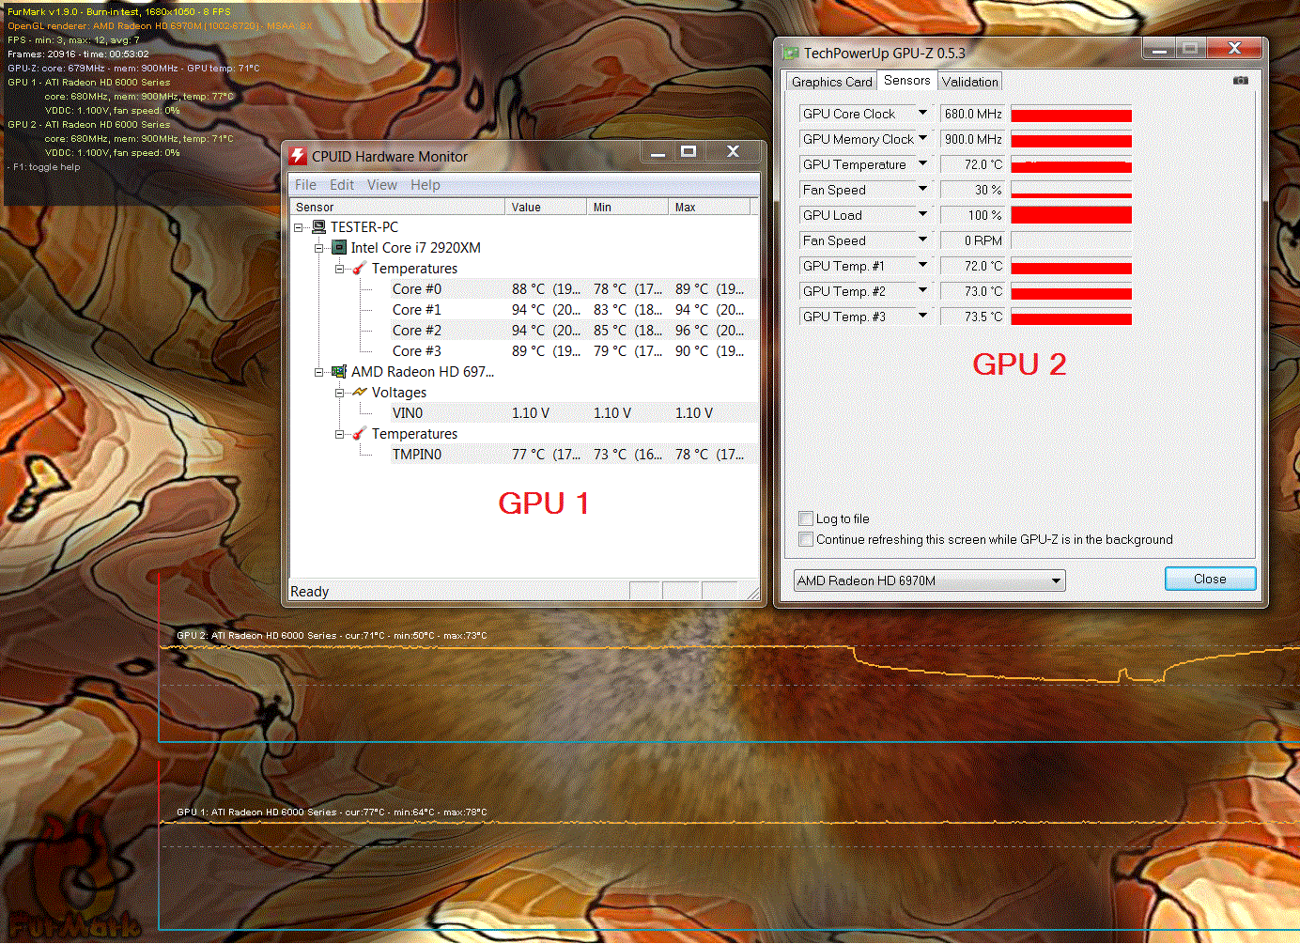Open the GPU Temp. #2 sensor dropdown
1300x944 pixels.
click(922, 290)
